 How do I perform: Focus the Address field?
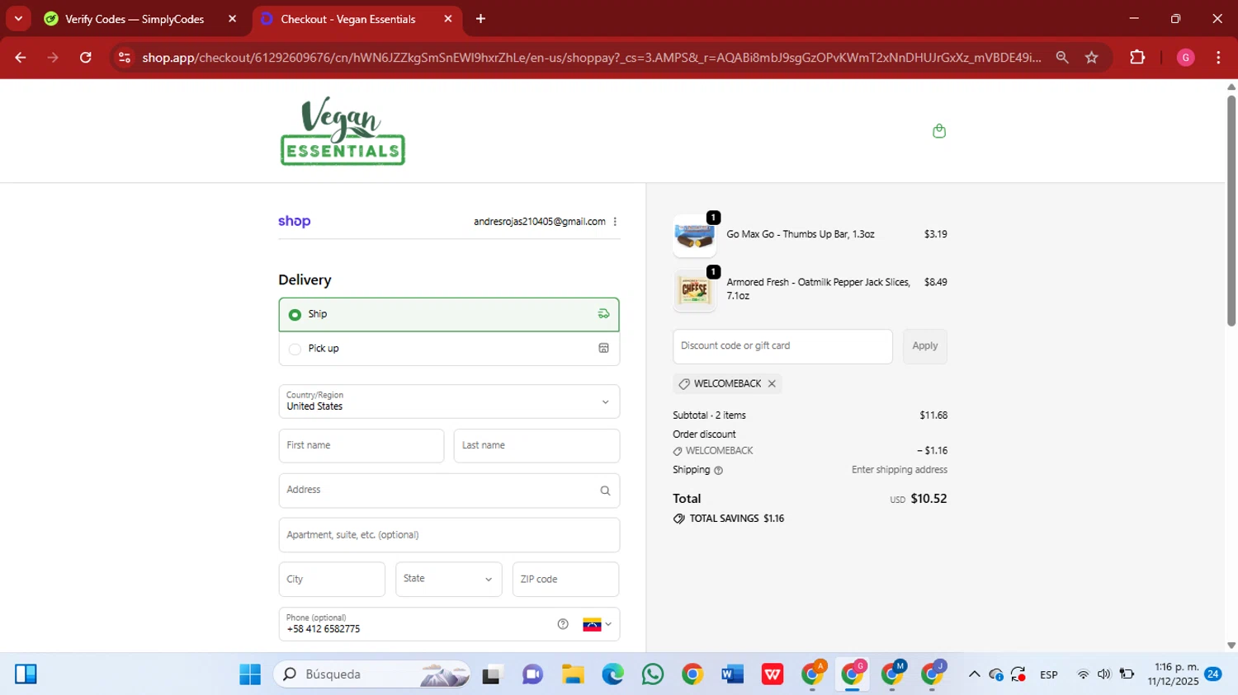tap(449, 491)
